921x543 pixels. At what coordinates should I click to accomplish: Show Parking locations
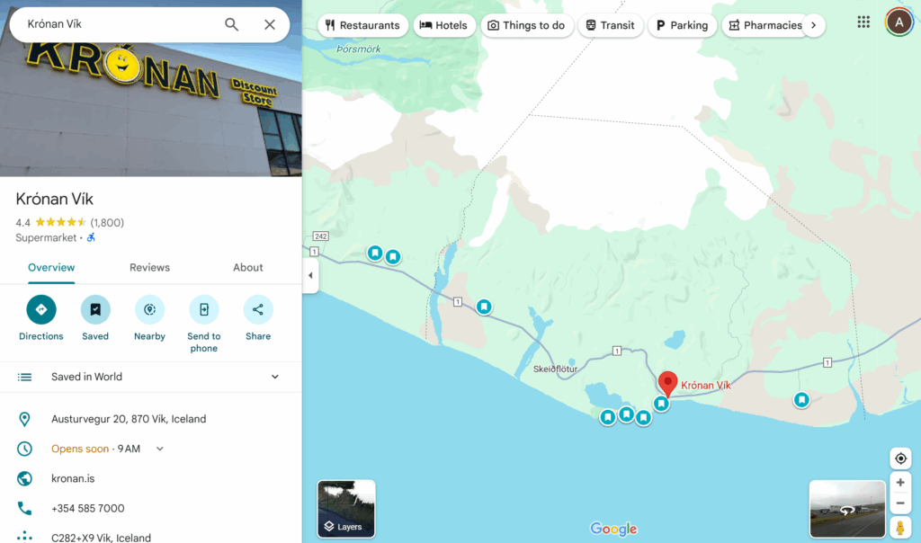point(682,25)
